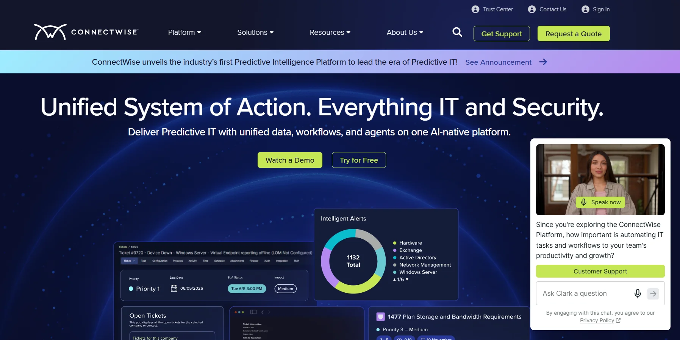
Task: Switch to the Schedule tab in ticket #3720
Action: click(219, 261)
